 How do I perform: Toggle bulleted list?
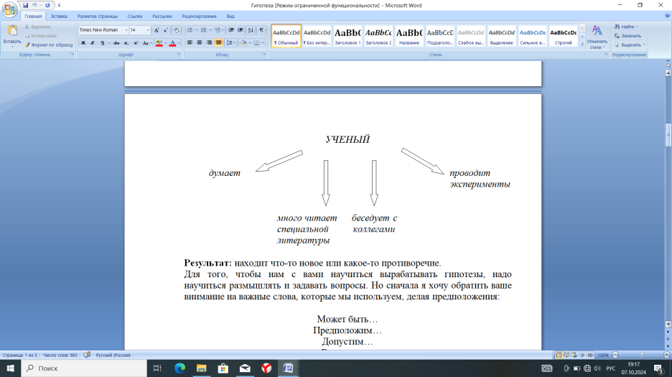(x=190, y=30)
